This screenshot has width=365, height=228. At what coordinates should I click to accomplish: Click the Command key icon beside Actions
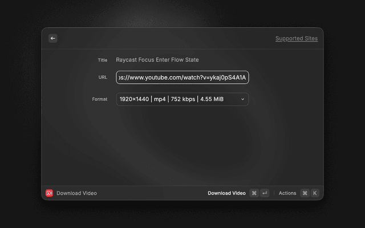coord(305,193)
